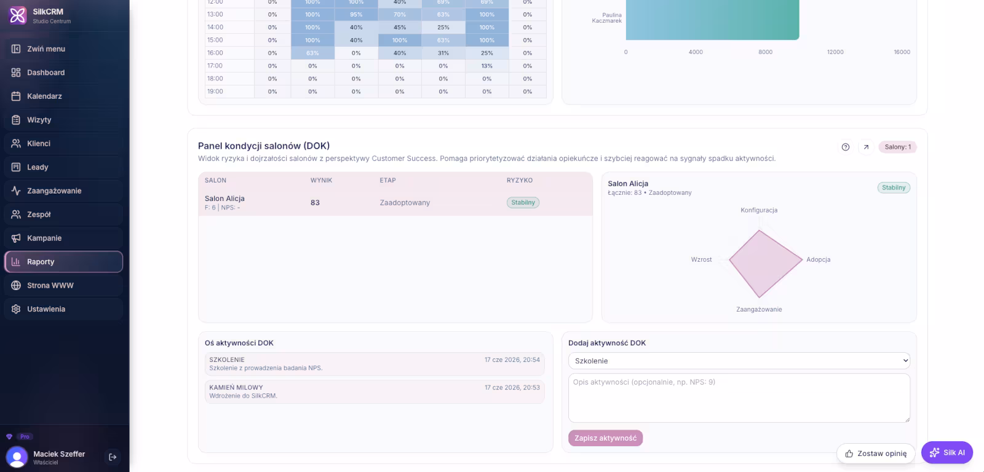Open the Dashboard menu item
The image size is (984, 472).
coord(63,73)
